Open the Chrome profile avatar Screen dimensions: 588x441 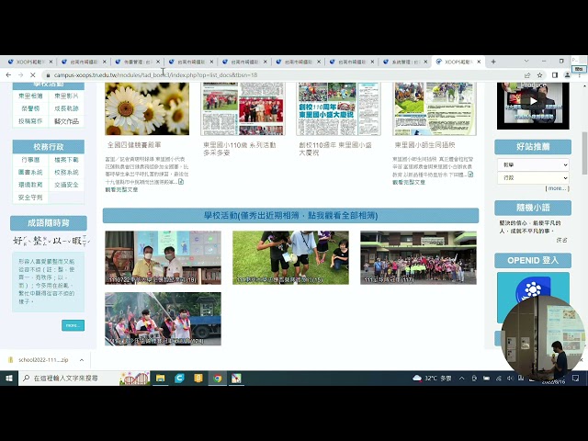tap(568, 75)
